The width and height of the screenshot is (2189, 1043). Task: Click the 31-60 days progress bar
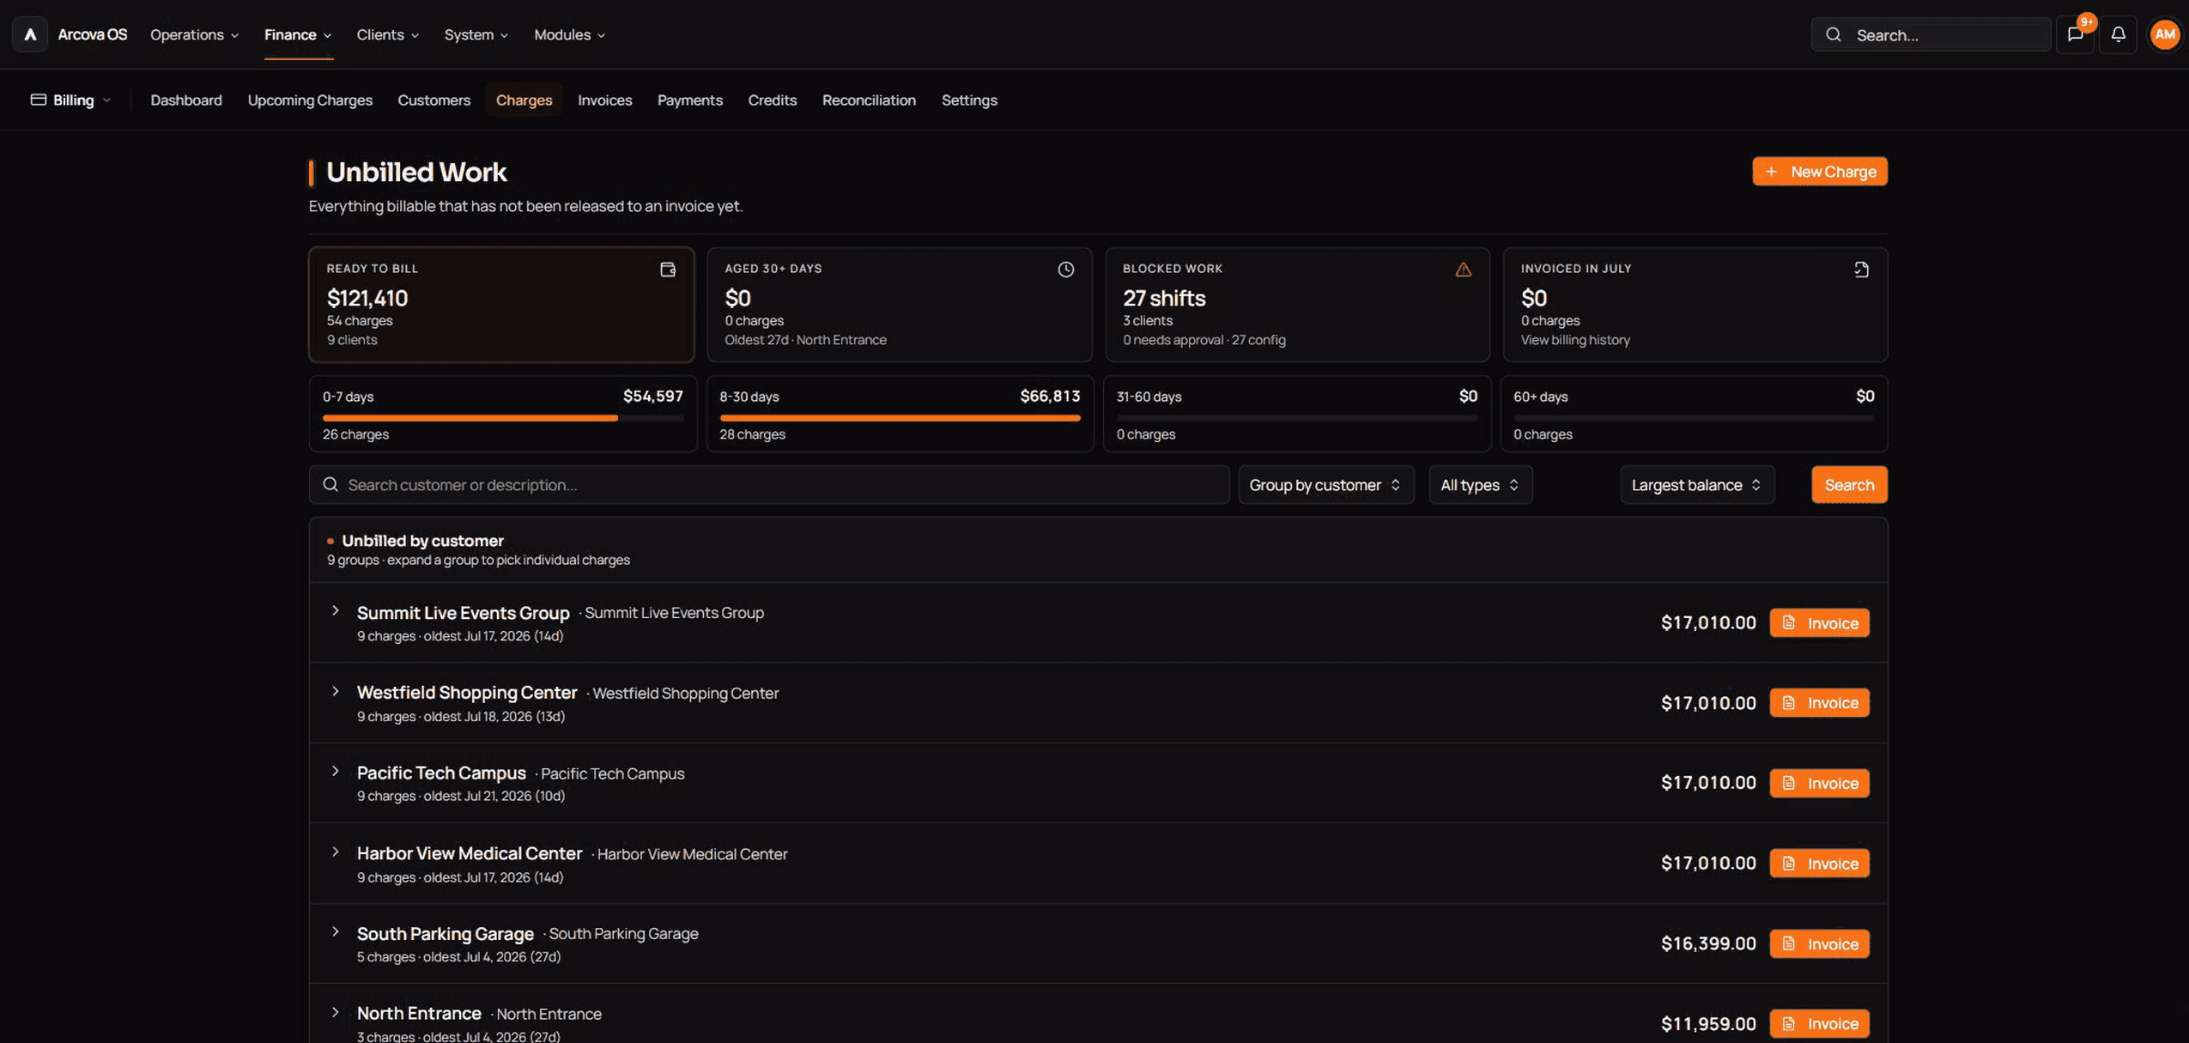1297,418
